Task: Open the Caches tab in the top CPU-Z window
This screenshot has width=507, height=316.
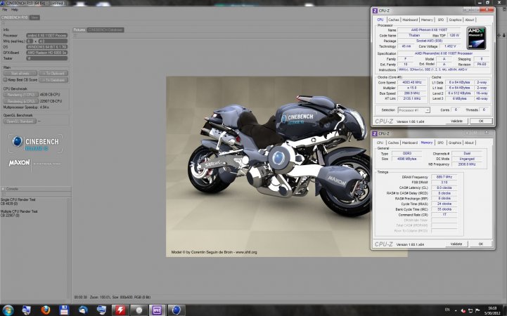Action: coord(394,20)
